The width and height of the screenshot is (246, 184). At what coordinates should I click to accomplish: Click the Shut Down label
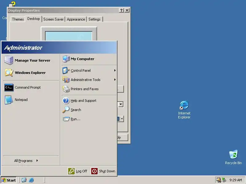107,171
